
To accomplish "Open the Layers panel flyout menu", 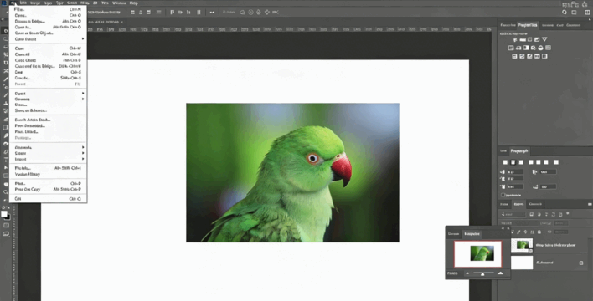I will coord(590,204).
